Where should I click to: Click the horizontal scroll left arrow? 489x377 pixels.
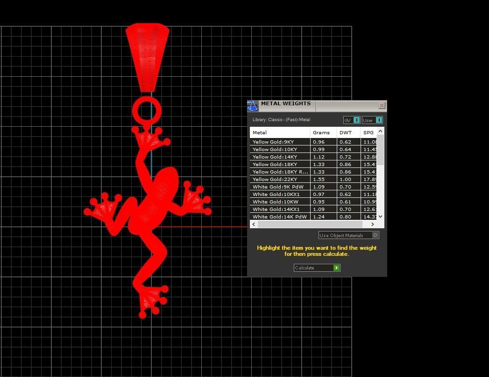(254, 224)
